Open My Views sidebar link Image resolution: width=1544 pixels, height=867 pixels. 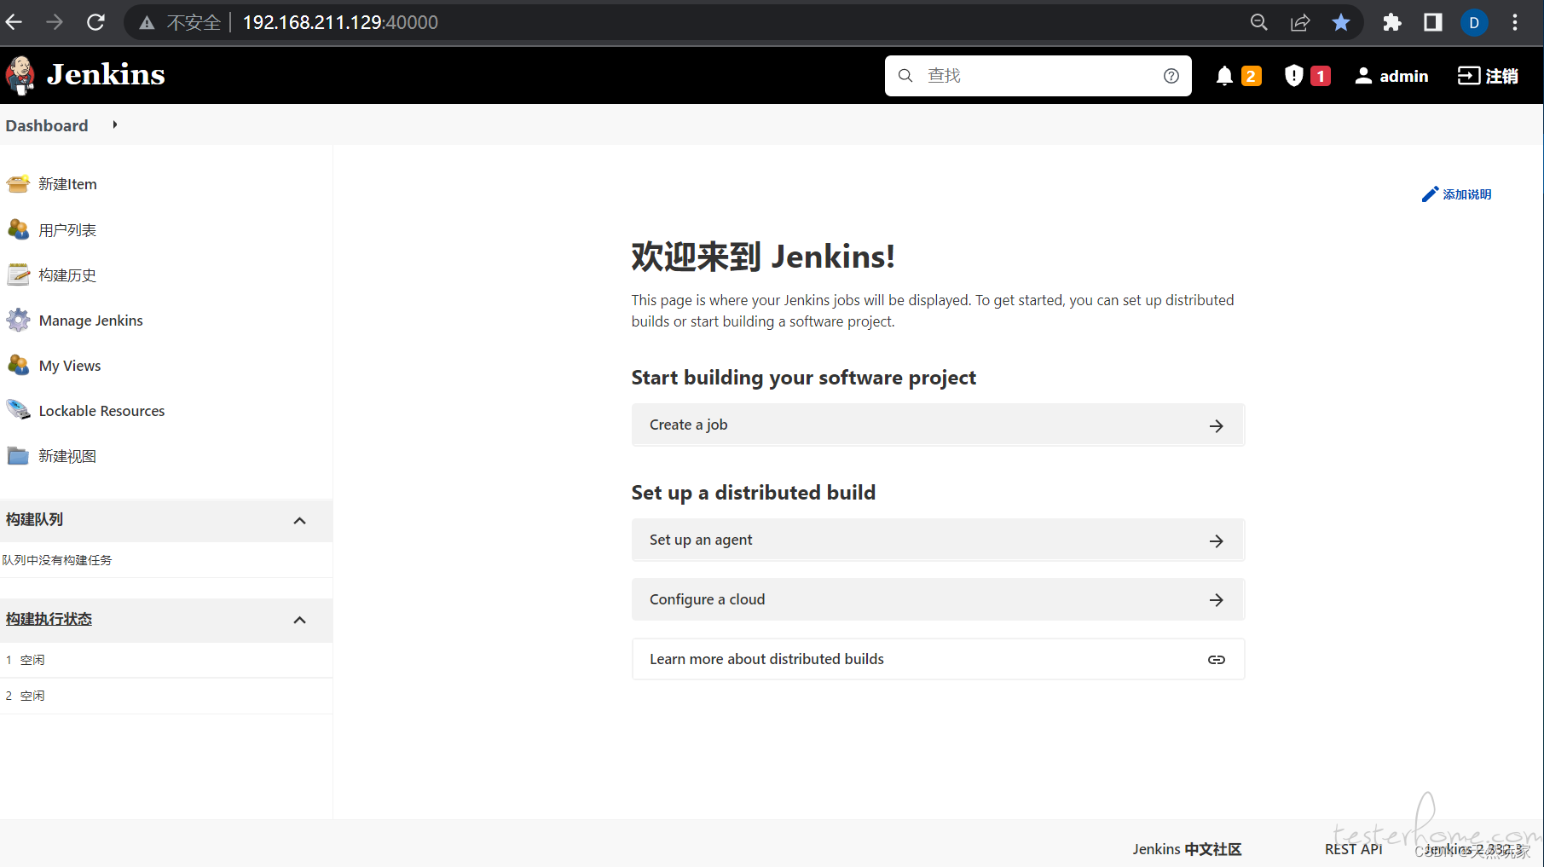tap(70, 366)
